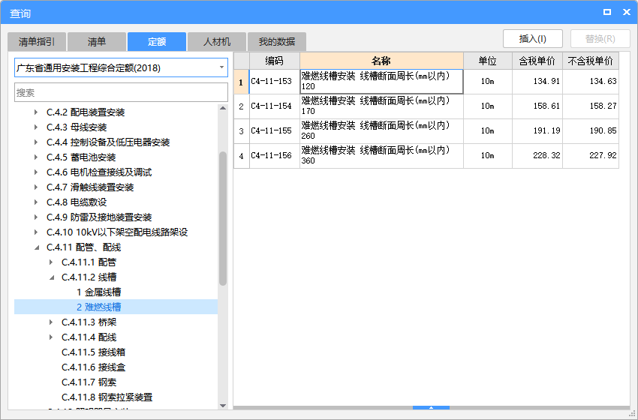
Task: Click tax-excluded price 227.92
Action: tap(591, 156)
